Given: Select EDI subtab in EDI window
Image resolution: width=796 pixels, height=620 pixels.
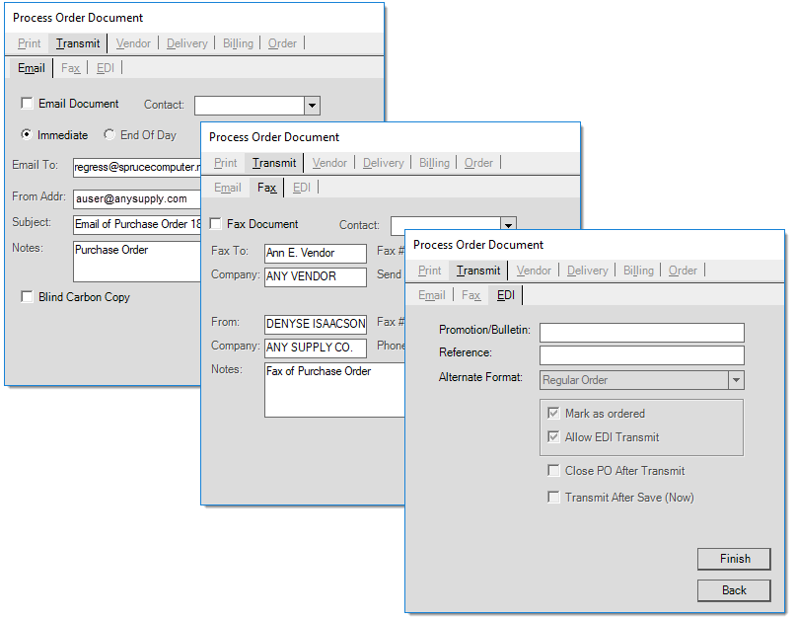Looking at the screenshot, I should (x=506, y=295).
